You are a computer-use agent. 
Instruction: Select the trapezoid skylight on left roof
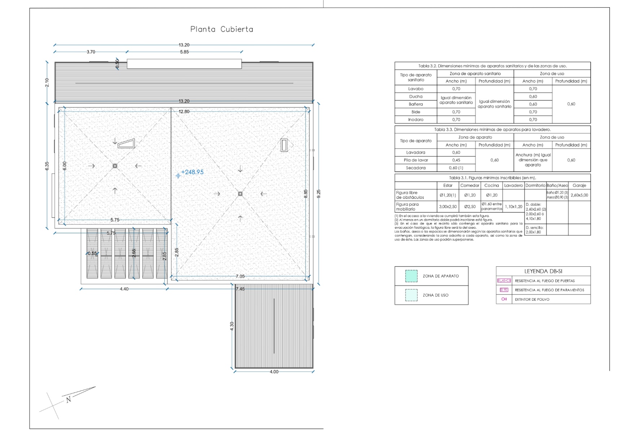(126, 144)
